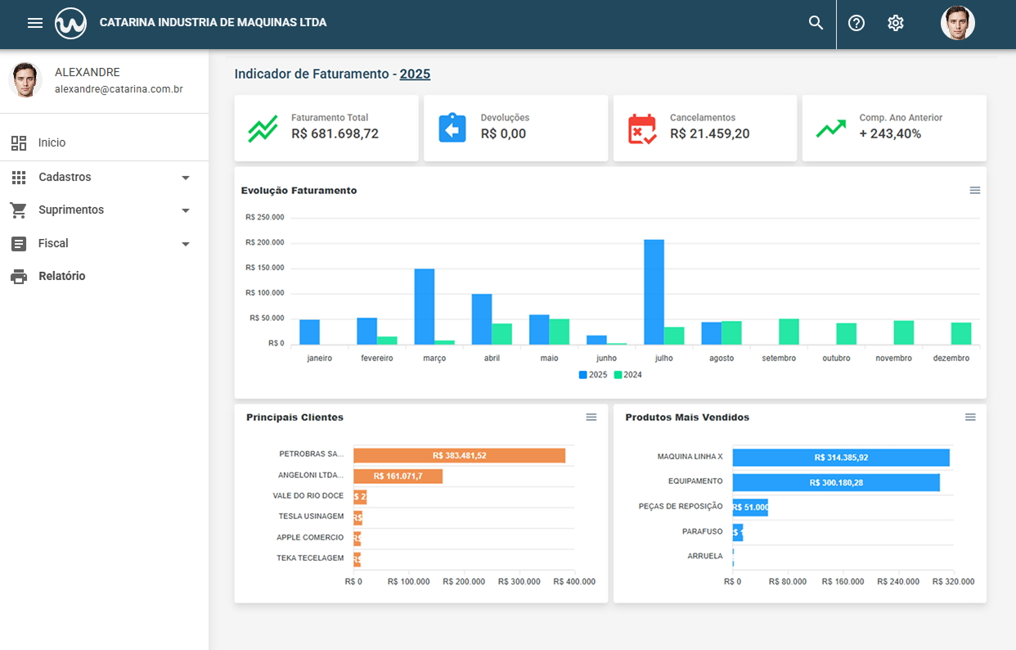Open search with the magnifier icon
Image resolution: width=1016 pixels, height=650 pixels.
point(816,23)
